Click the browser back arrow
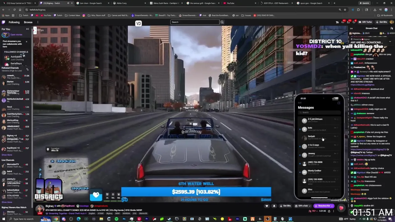 pyautogui.click(x=3, y=10)
